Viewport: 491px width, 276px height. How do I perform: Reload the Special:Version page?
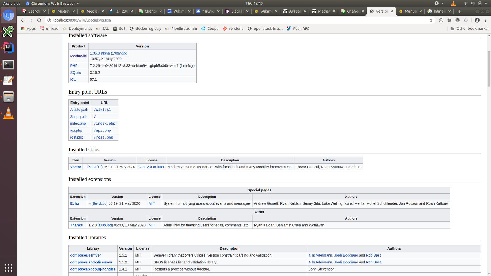pos(39,20)
